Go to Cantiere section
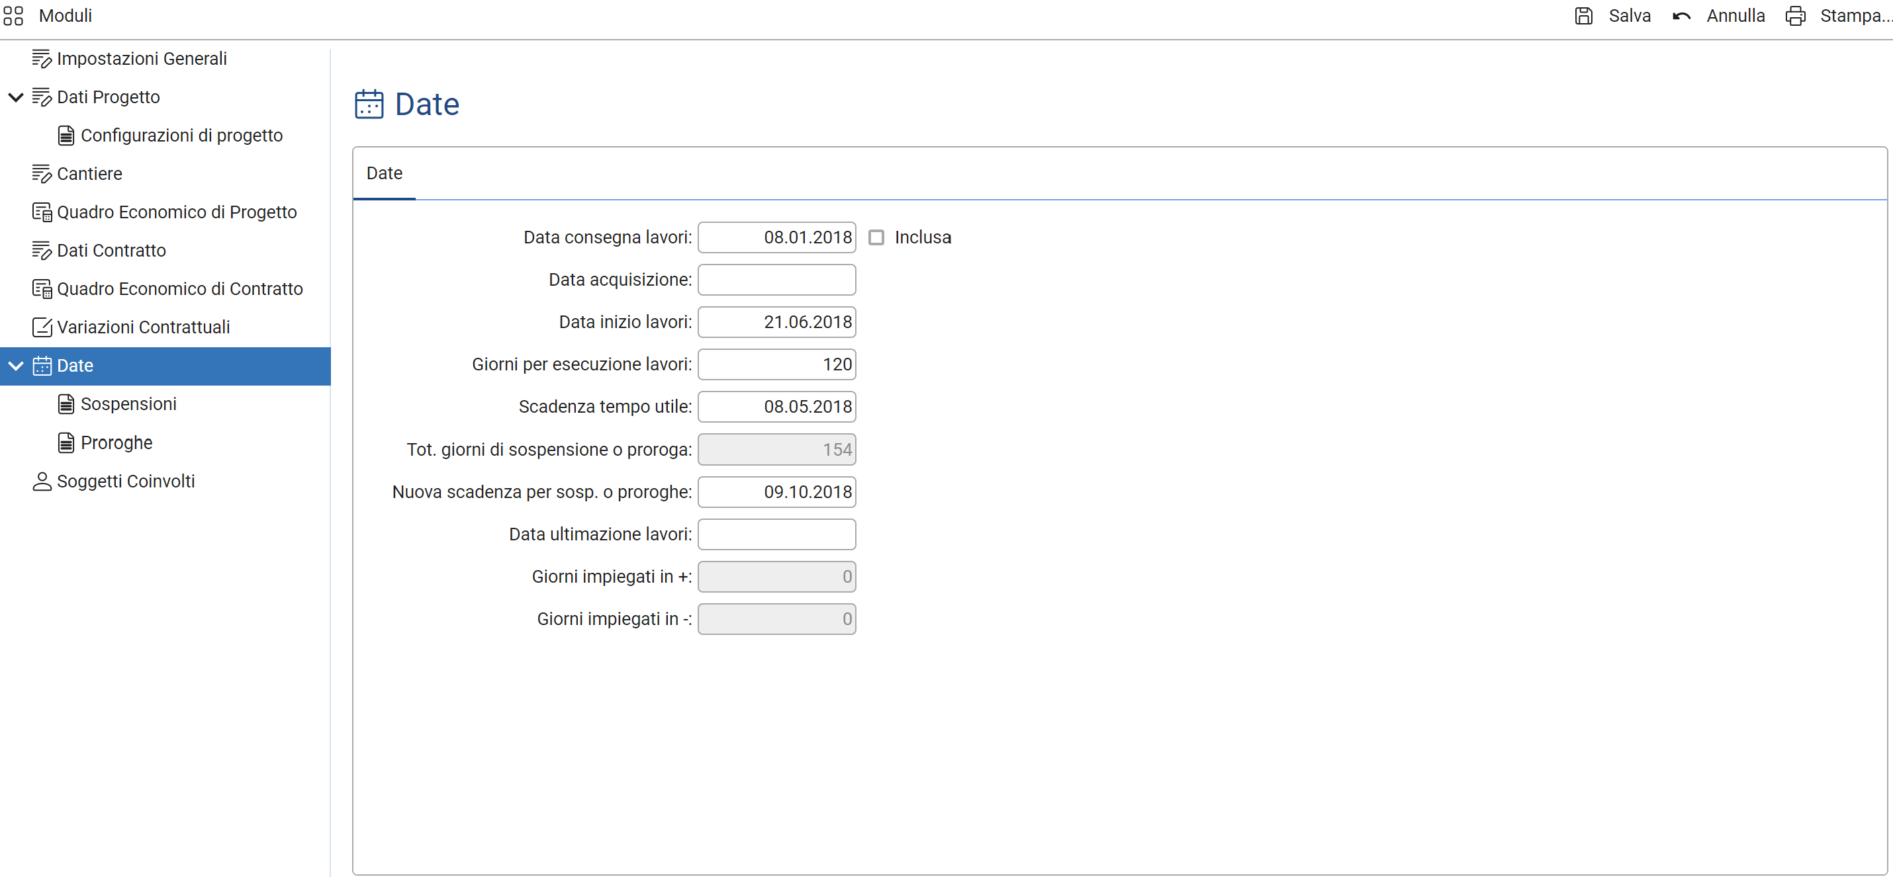Image resolution: width=1893 pixels, height=877 pixels. point(89,174)
